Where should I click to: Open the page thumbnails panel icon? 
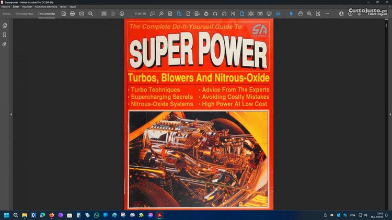(x=5, y=25)
